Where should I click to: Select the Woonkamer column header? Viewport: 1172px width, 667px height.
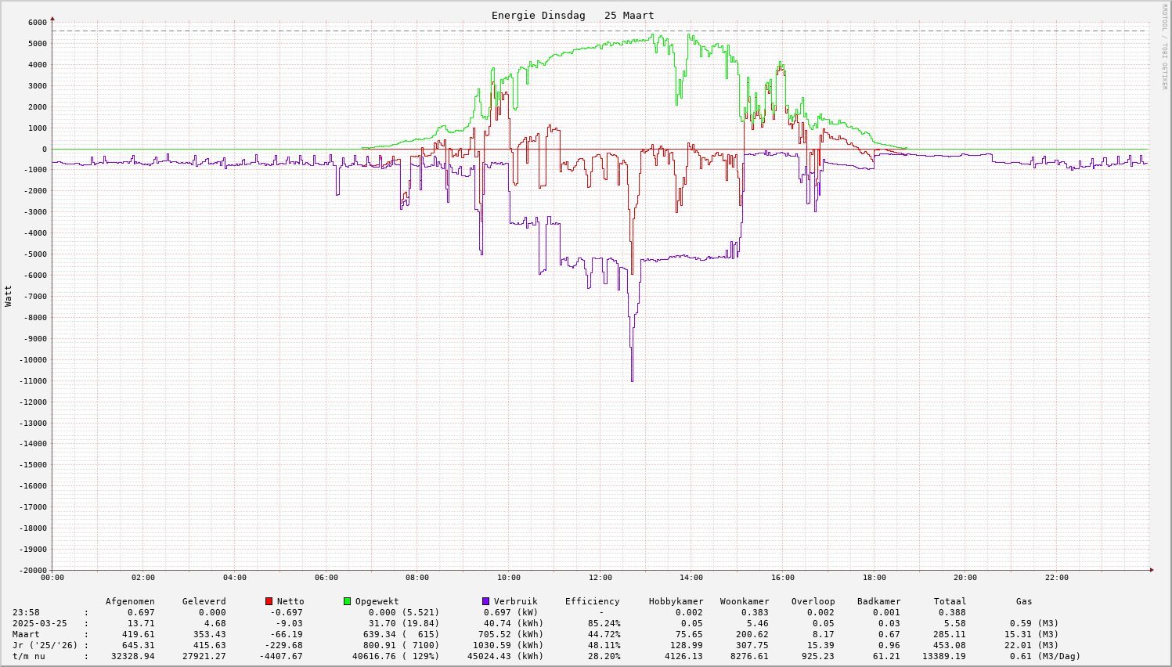745,601
